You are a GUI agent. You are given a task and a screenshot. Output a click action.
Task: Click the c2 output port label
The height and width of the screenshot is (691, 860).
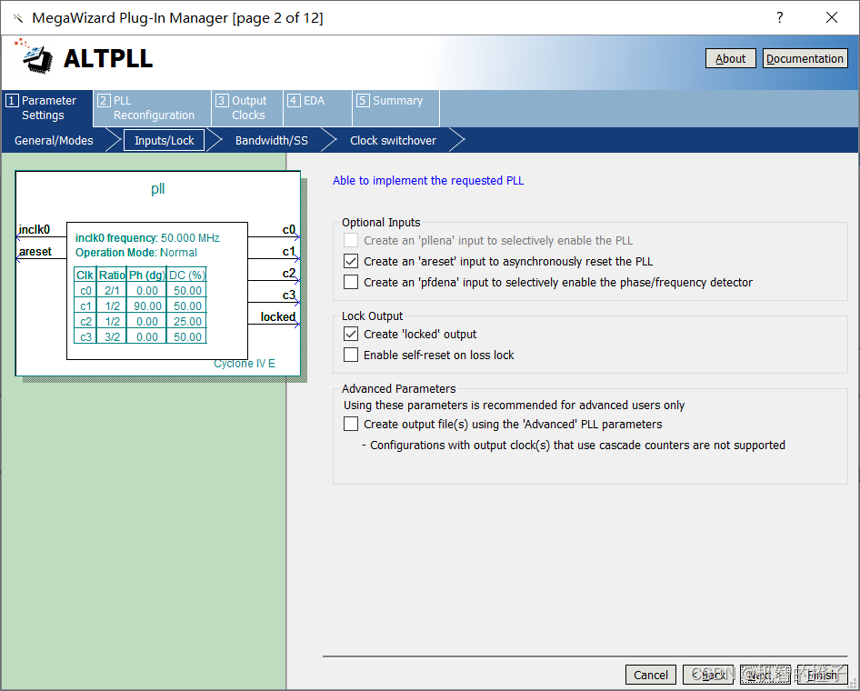(288, 273)
